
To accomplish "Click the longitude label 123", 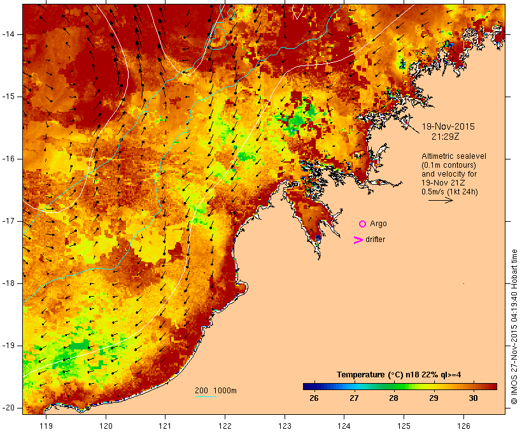I will (x=285, y=426).
